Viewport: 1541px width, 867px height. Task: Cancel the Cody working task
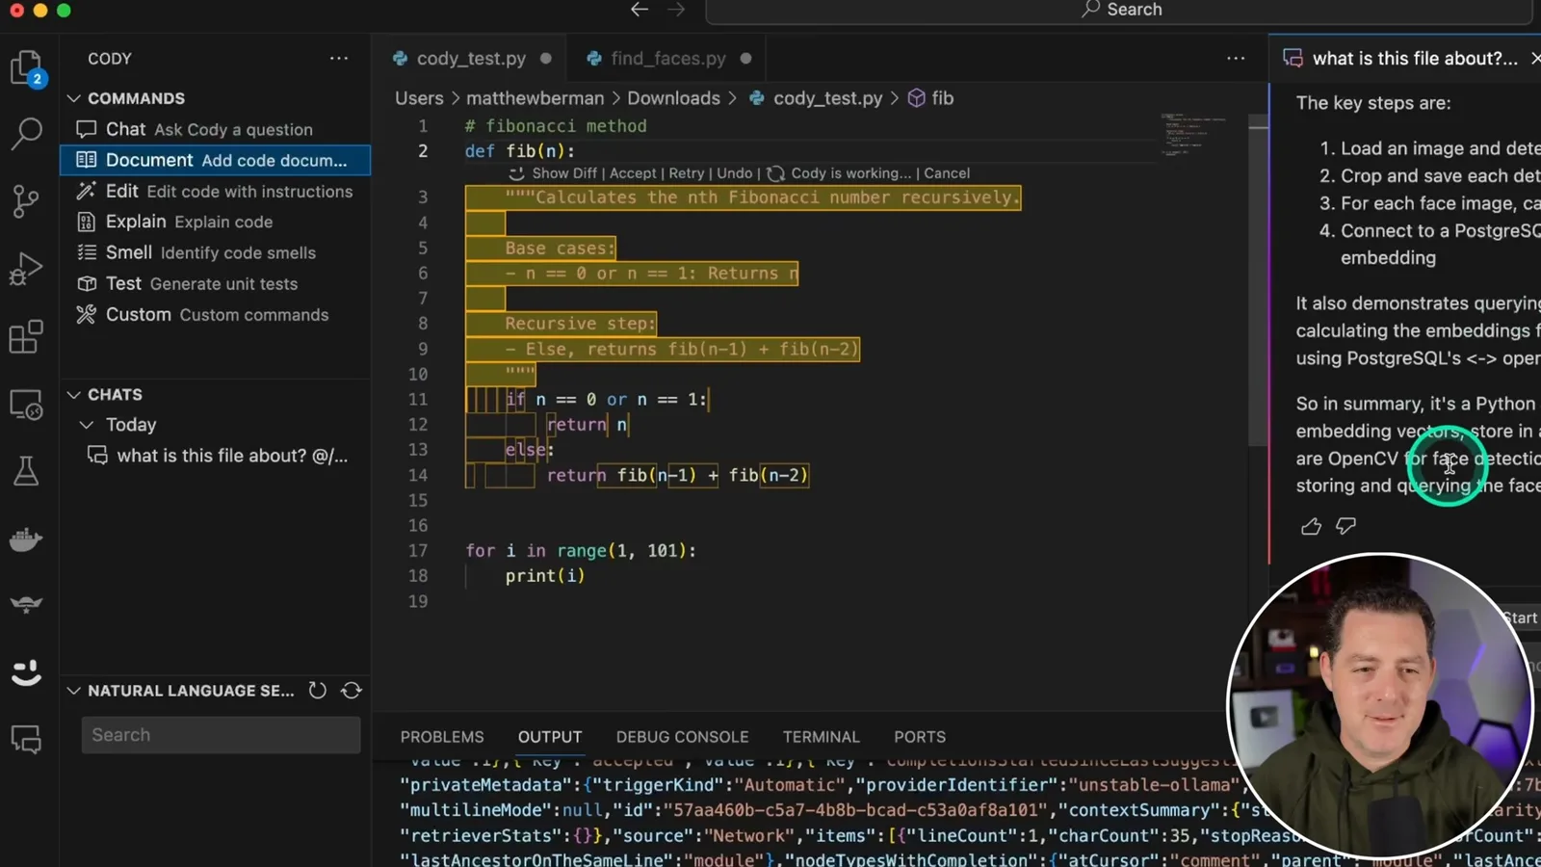pos(947,173)
